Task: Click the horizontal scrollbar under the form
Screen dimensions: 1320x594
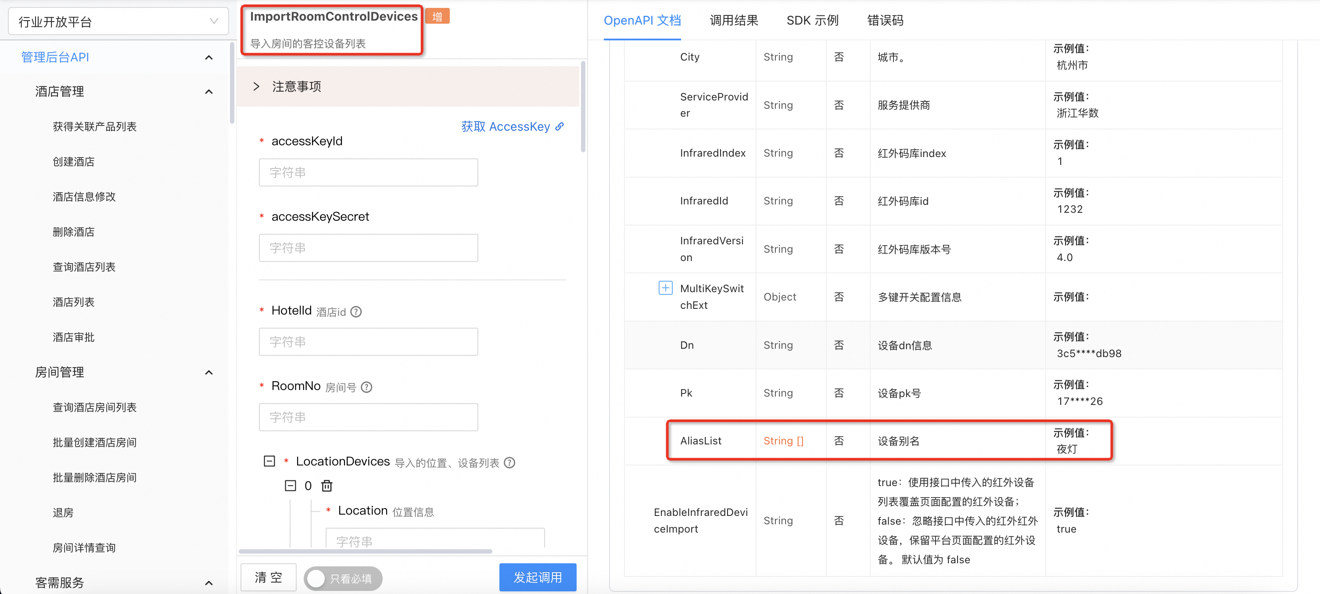Action: (x=366, y=551)
